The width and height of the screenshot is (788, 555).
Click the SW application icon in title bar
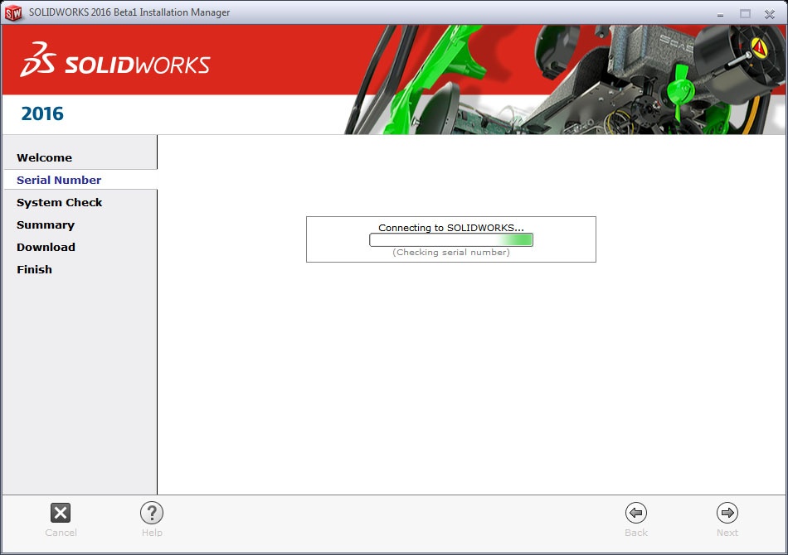coord(13,13)
